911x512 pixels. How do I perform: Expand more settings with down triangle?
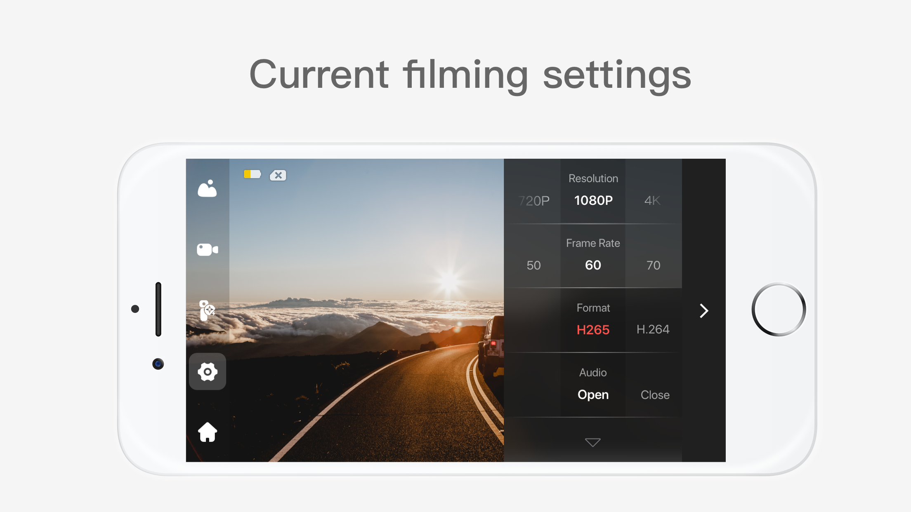pyautogui.click(x=593, y=442)
